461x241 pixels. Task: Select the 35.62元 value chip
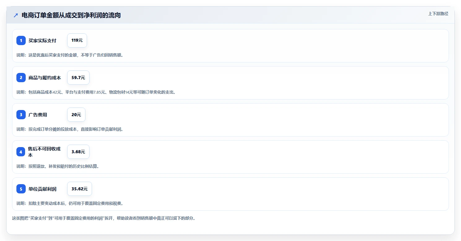(80, 189)
